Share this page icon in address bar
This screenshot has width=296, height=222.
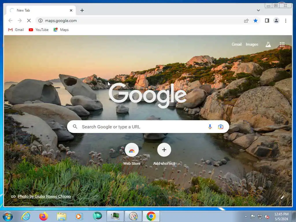tap(246, 21)
